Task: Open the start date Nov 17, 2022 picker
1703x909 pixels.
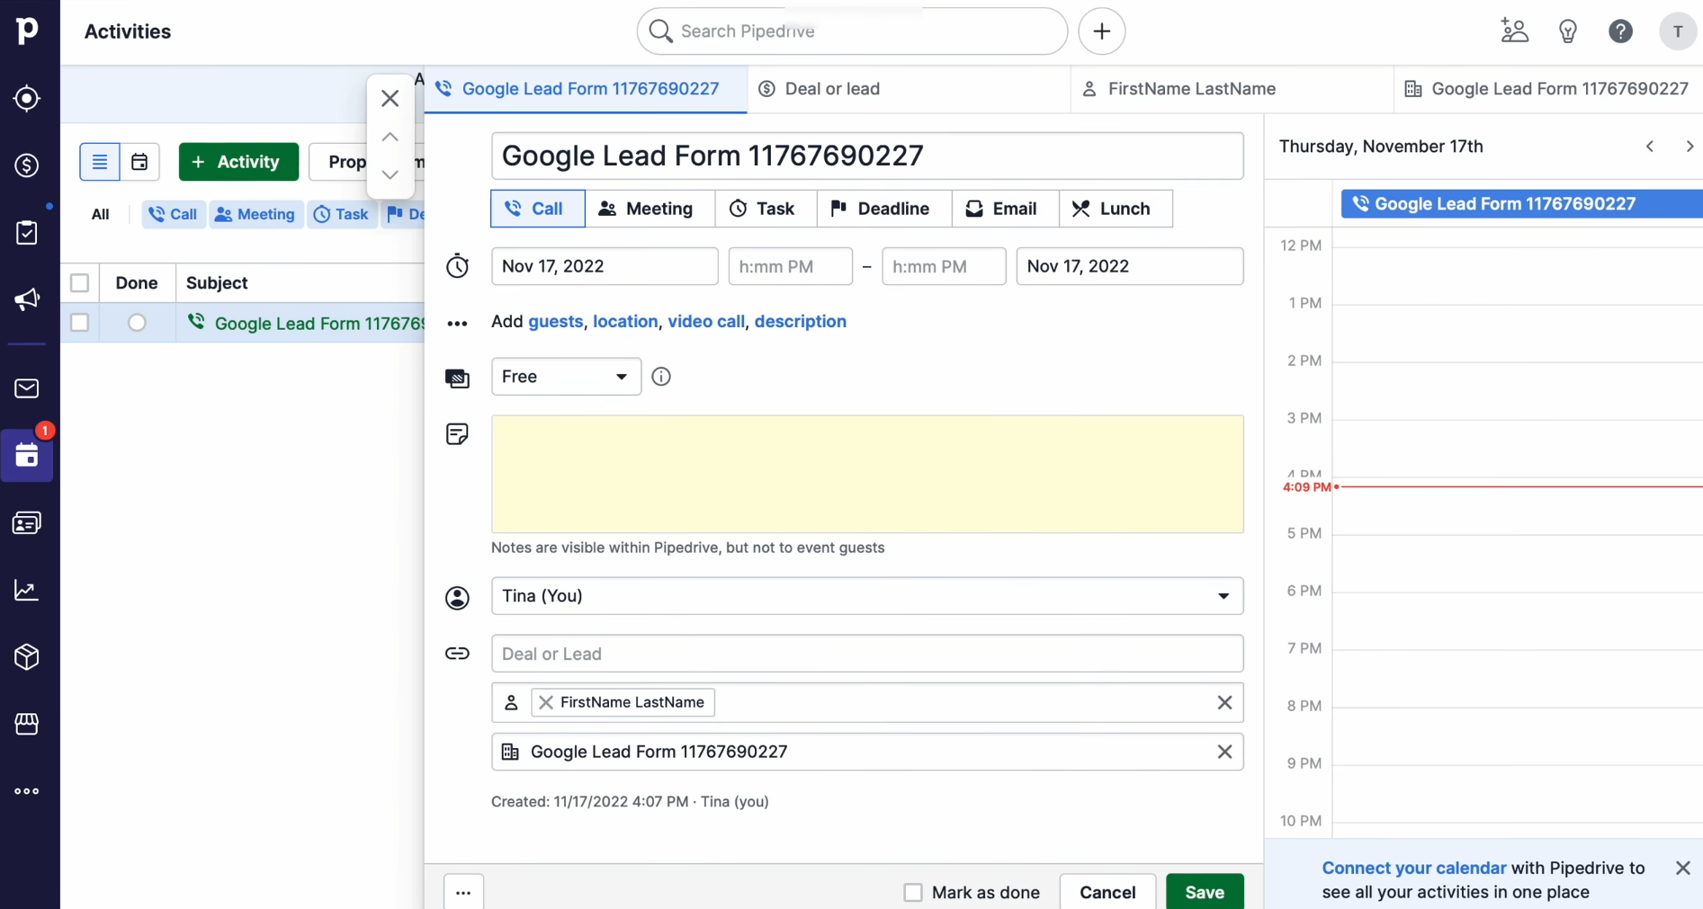Action: point(605,266)
